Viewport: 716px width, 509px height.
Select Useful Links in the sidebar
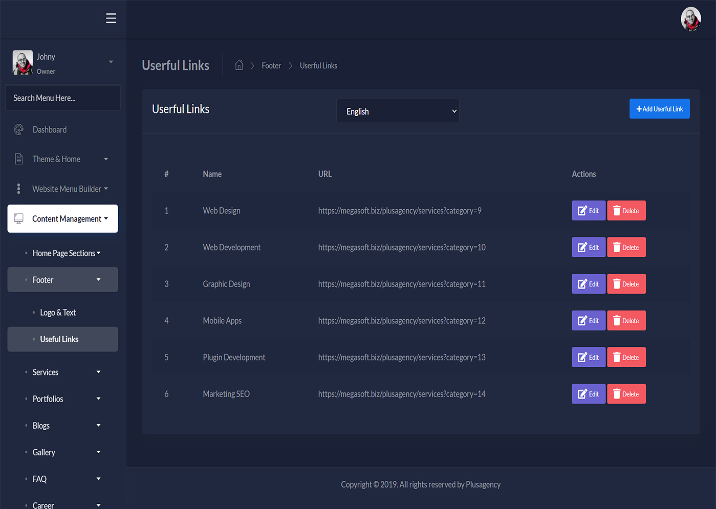[x=59, y=339]
